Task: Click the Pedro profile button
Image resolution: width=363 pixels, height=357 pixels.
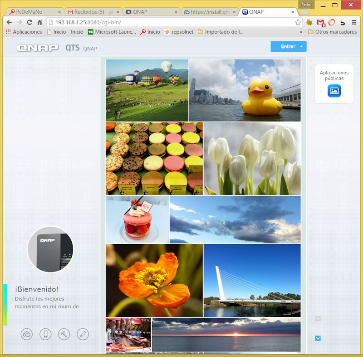Action: (306, 5)
